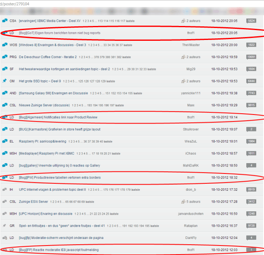Click chat bubble icon in PRG row
Screen dimensions: 264x255
tap(5, 57)
